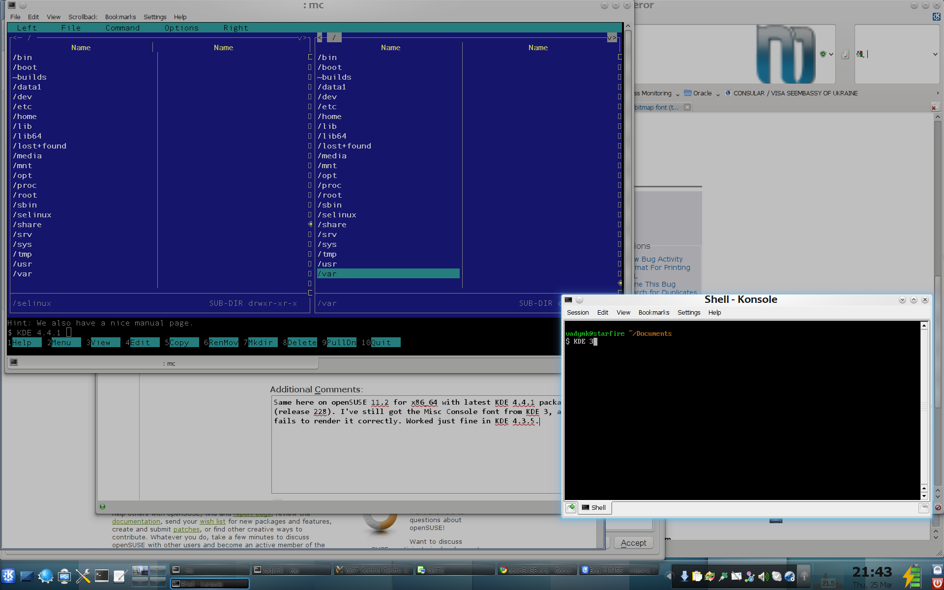
Task: Switch to virtual desktop 2 in pager
Action: tap(158, 570)
